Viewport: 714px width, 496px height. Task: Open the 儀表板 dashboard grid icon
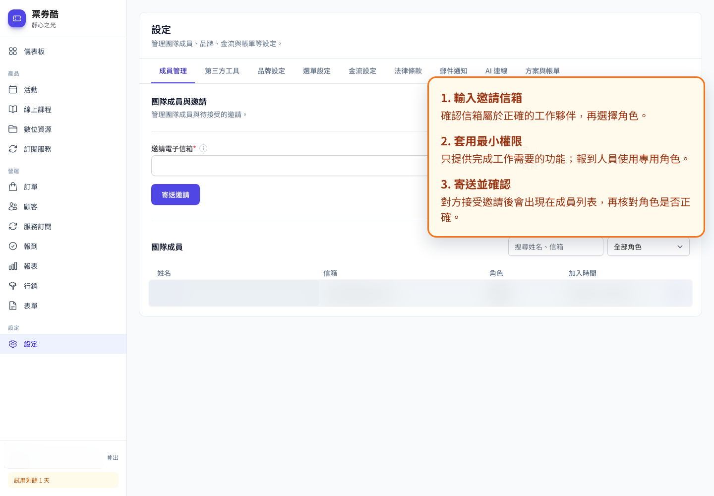pos(13,51)
